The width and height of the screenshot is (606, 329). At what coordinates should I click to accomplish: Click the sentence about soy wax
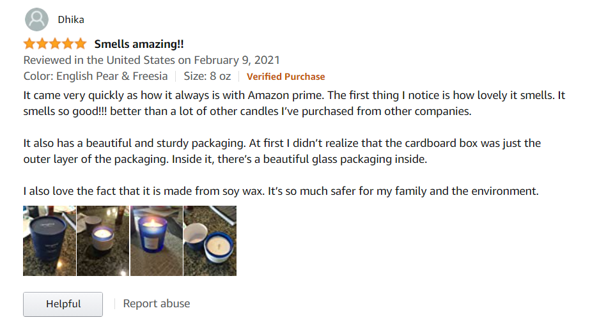tap(281, 190)
